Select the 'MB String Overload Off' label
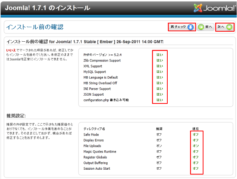 [100, 83]
